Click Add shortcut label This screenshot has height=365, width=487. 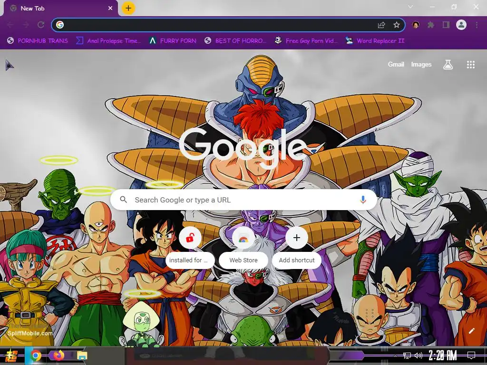coord(297,260)
